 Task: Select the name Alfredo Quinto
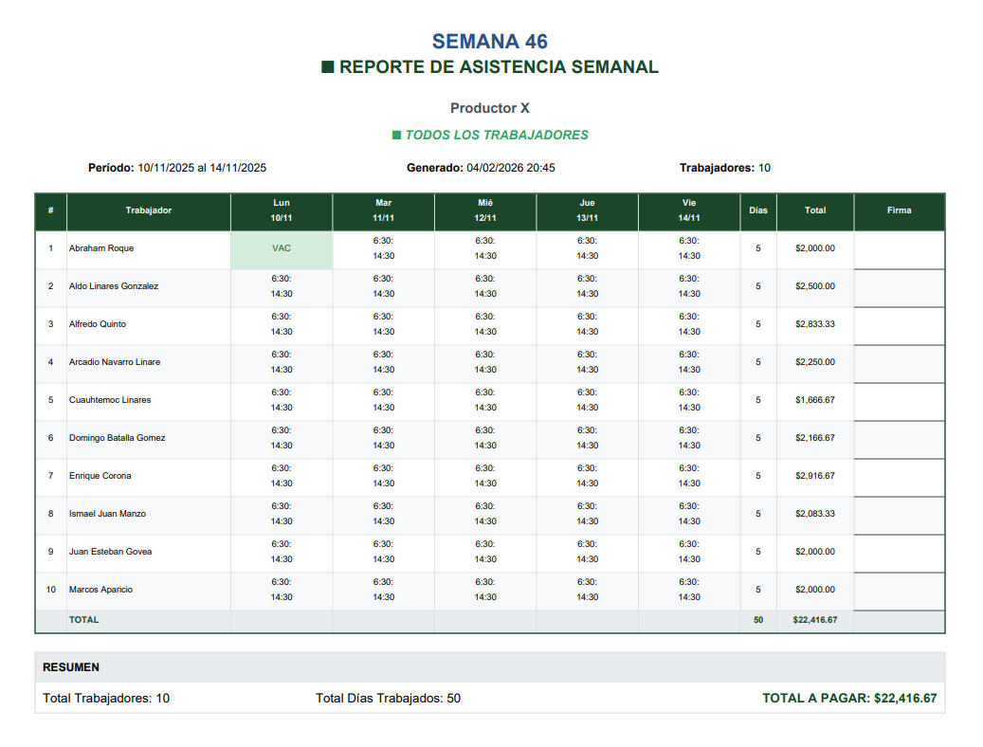point(98,324)
